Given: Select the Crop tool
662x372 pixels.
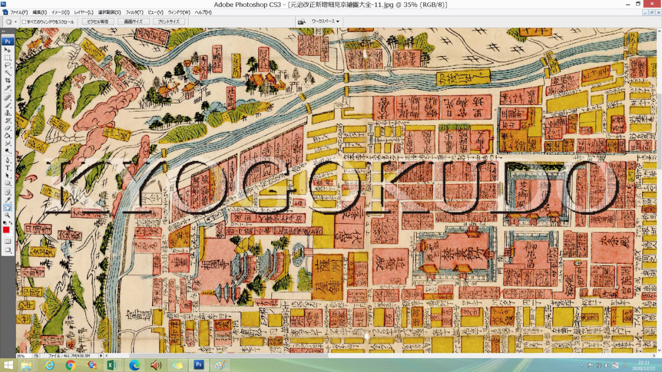Looking at the screenshot, I should click(8, 80).
